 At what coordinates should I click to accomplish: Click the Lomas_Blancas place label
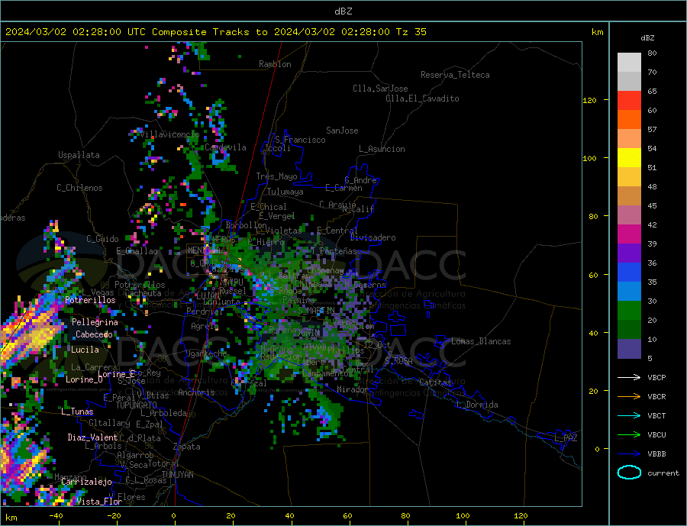(481, 341)
